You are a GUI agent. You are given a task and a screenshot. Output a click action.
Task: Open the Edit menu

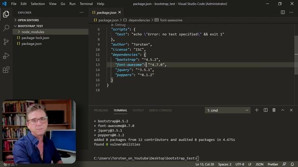[24, 4]
